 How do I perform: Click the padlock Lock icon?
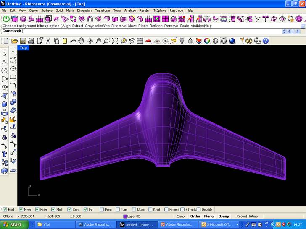190,41
